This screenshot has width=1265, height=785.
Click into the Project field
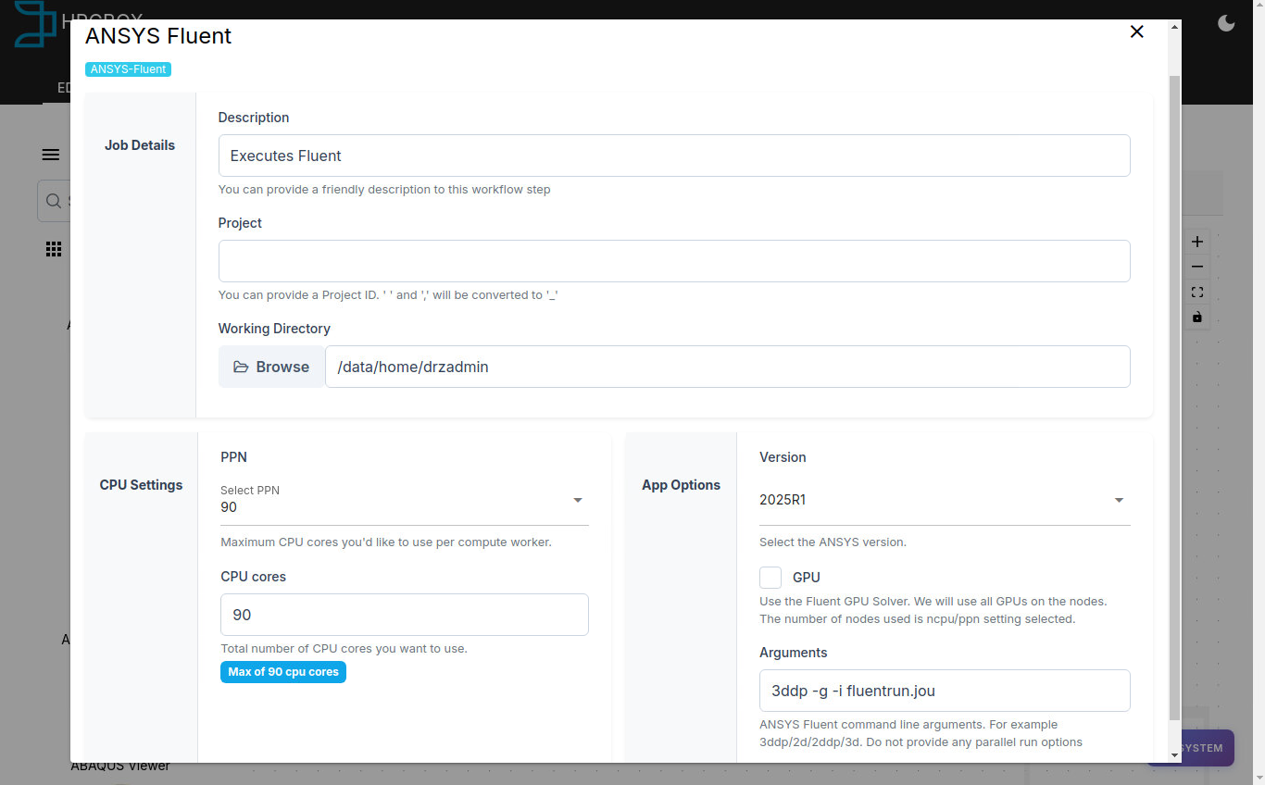tap(674, 261)
